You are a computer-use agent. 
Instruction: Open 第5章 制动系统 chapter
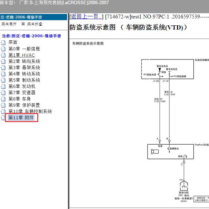pos(24,80)
